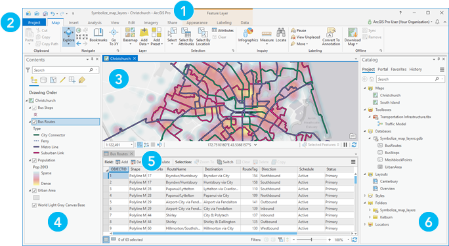Switch to the Insert ribbon tab
449x246 pixels.
pos(74,22)
